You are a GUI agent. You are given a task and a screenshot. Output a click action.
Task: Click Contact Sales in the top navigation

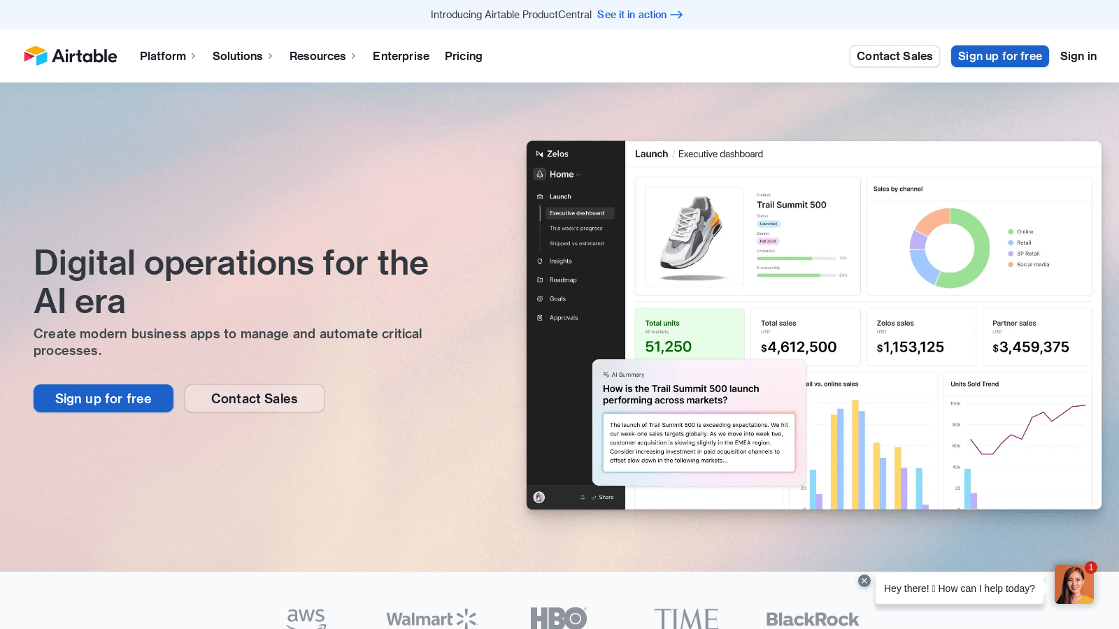pos(895,56)
